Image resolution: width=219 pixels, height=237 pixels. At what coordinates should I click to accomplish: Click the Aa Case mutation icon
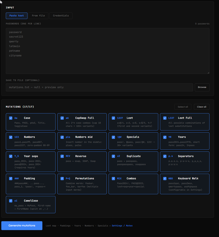coord(16,118)
